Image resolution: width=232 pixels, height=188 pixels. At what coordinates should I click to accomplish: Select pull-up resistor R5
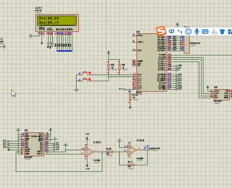point(119,67)
